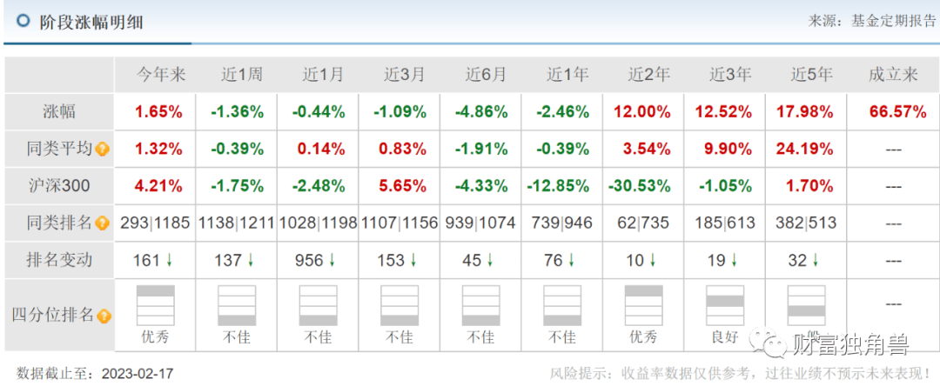Click the down arrow next to 956

tap(335, 260)
